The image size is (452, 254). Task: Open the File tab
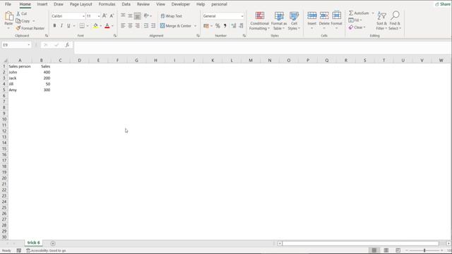click(8, 4)
